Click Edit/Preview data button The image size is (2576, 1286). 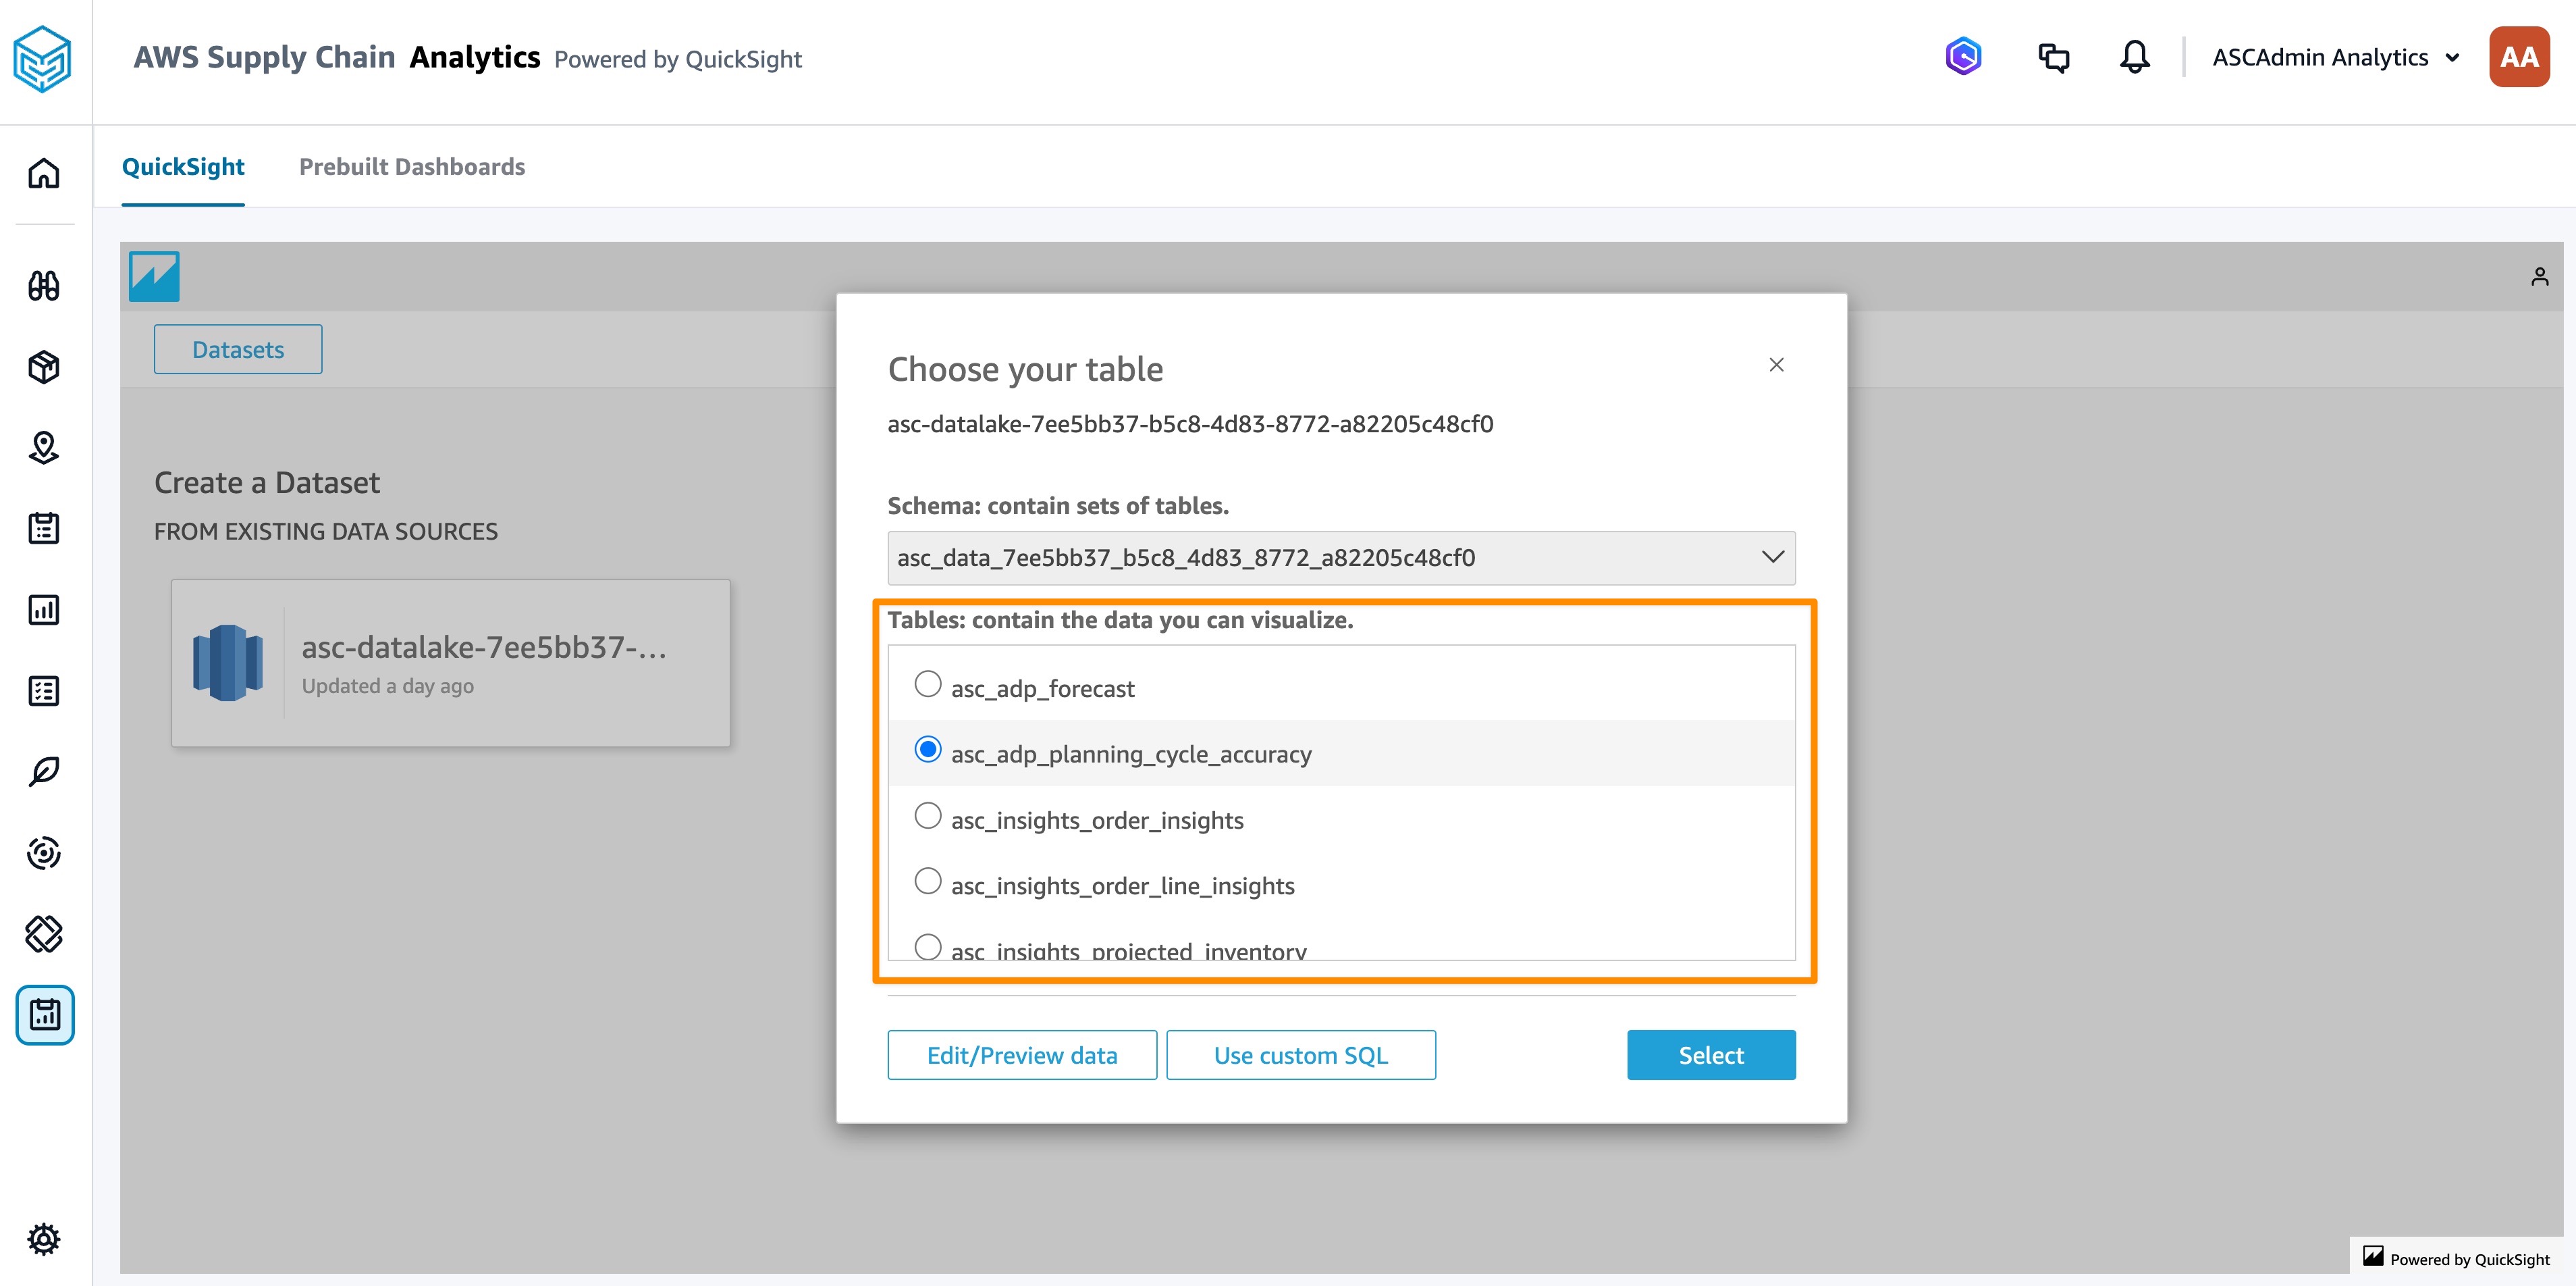[x=1022, y=1055]
